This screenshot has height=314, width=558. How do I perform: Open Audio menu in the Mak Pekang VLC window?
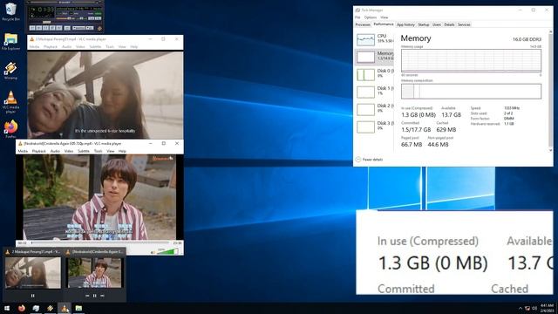(66, 46)
